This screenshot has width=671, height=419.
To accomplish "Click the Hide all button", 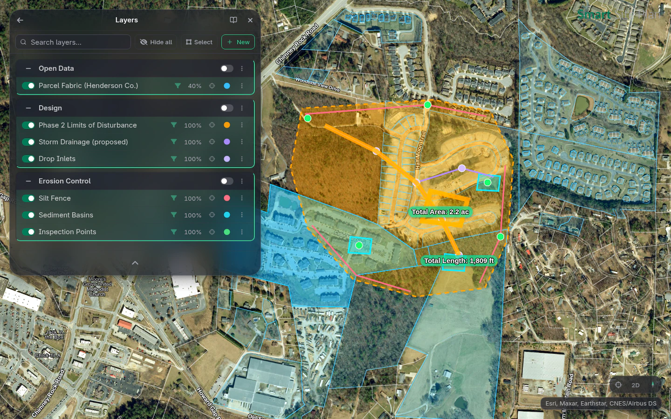I will [156, 42].
